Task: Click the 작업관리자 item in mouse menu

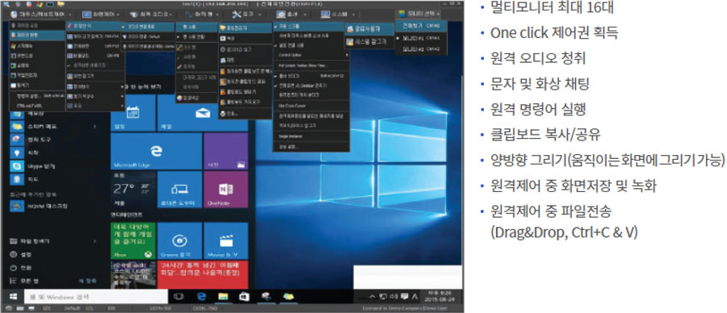Action: click(x=37, y=75)
